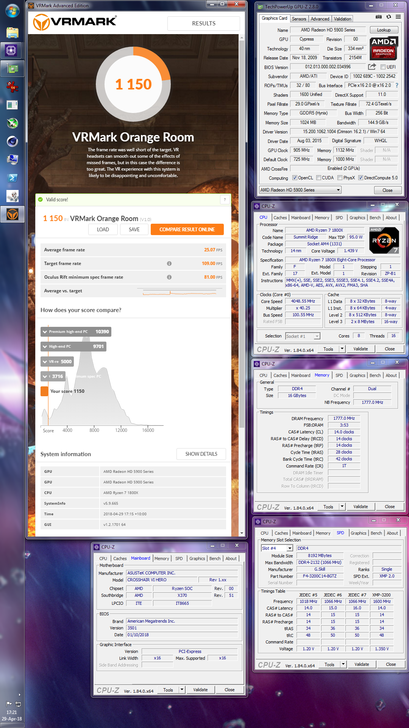The height and width of the screenshot is (728, 409).
Task: Open the Bench tab in CPU-Z Memory window
Action: coord(375,375)
